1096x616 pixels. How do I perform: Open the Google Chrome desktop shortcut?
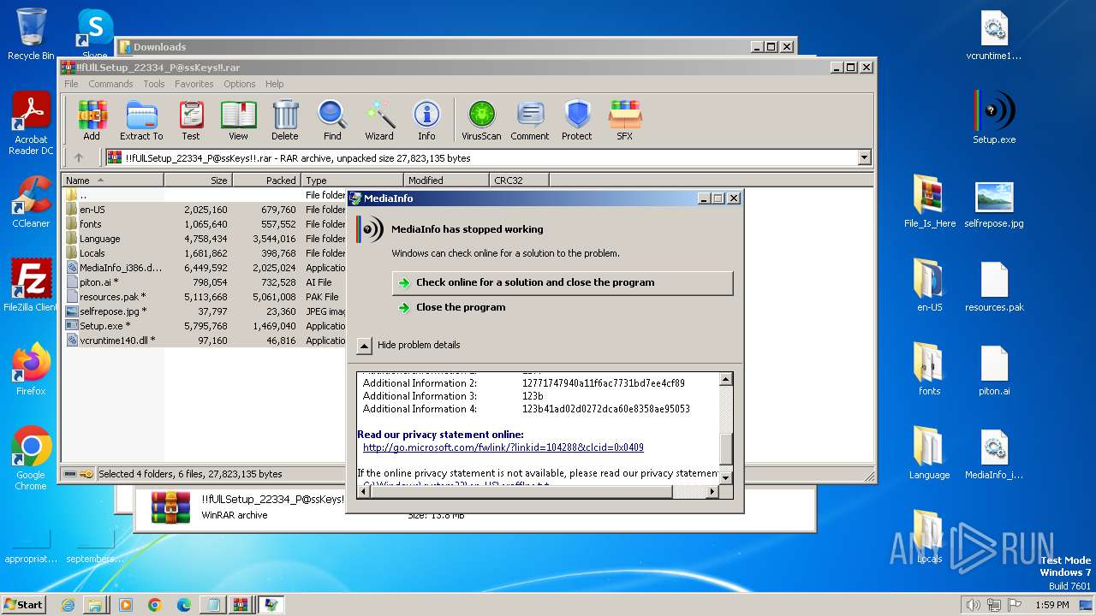click(x=31, y=459)
